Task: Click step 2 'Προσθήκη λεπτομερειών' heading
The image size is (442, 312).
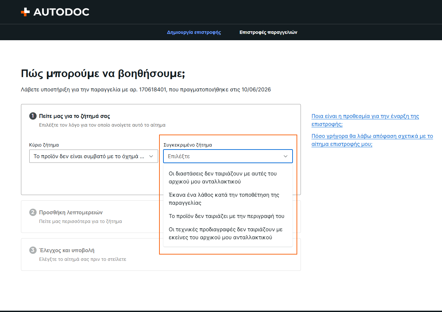Action: click(x=71, y=212)
